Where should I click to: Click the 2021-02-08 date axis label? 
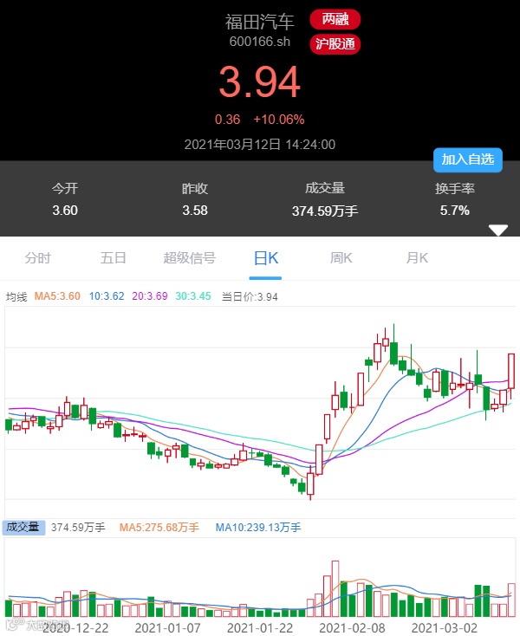[352, 628]
